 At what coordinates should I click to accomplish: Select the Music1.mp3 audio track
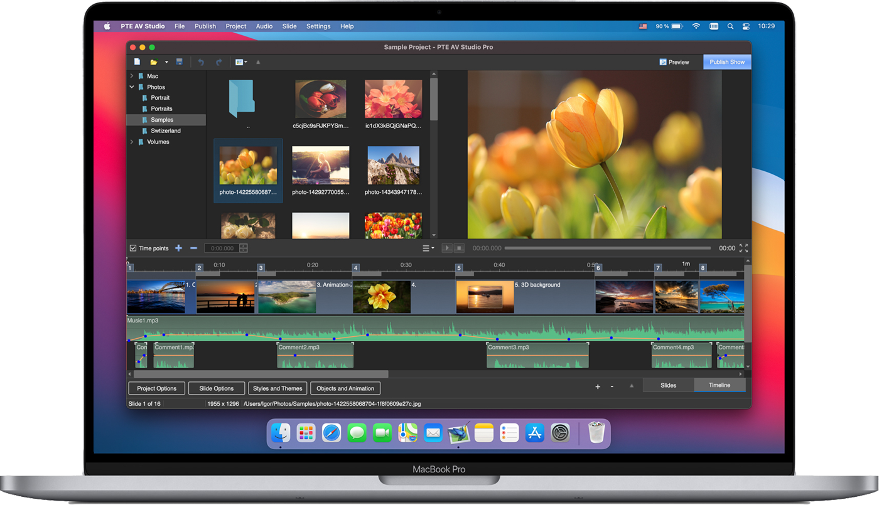pos(435,328)
